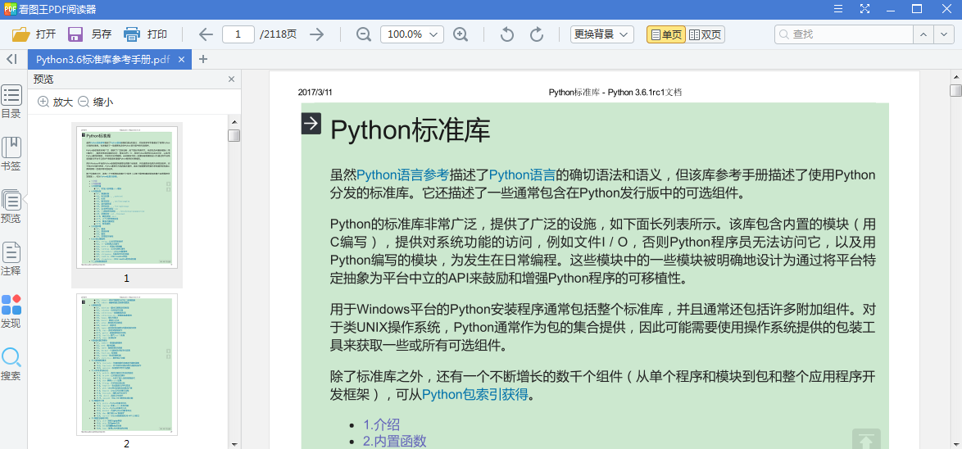The image size is (962, 449).
Task: Click the 查找 search input field
Action: click(x=844, y=34)
